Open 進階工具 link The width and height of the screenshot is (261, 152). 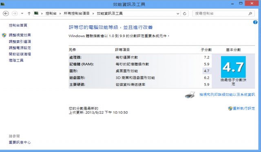pyautogui.click(x=16, y=60)
